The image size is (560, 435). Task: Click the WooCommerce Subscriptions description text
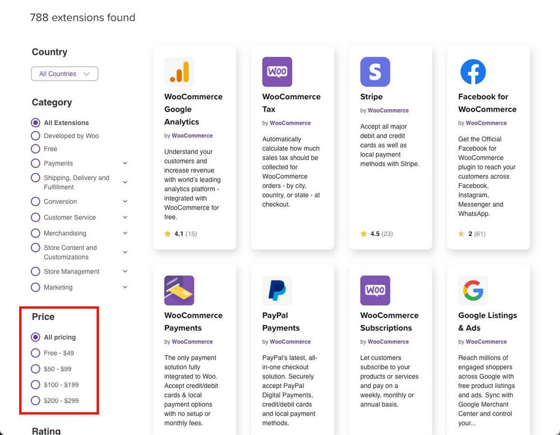(x=389, y=381)
